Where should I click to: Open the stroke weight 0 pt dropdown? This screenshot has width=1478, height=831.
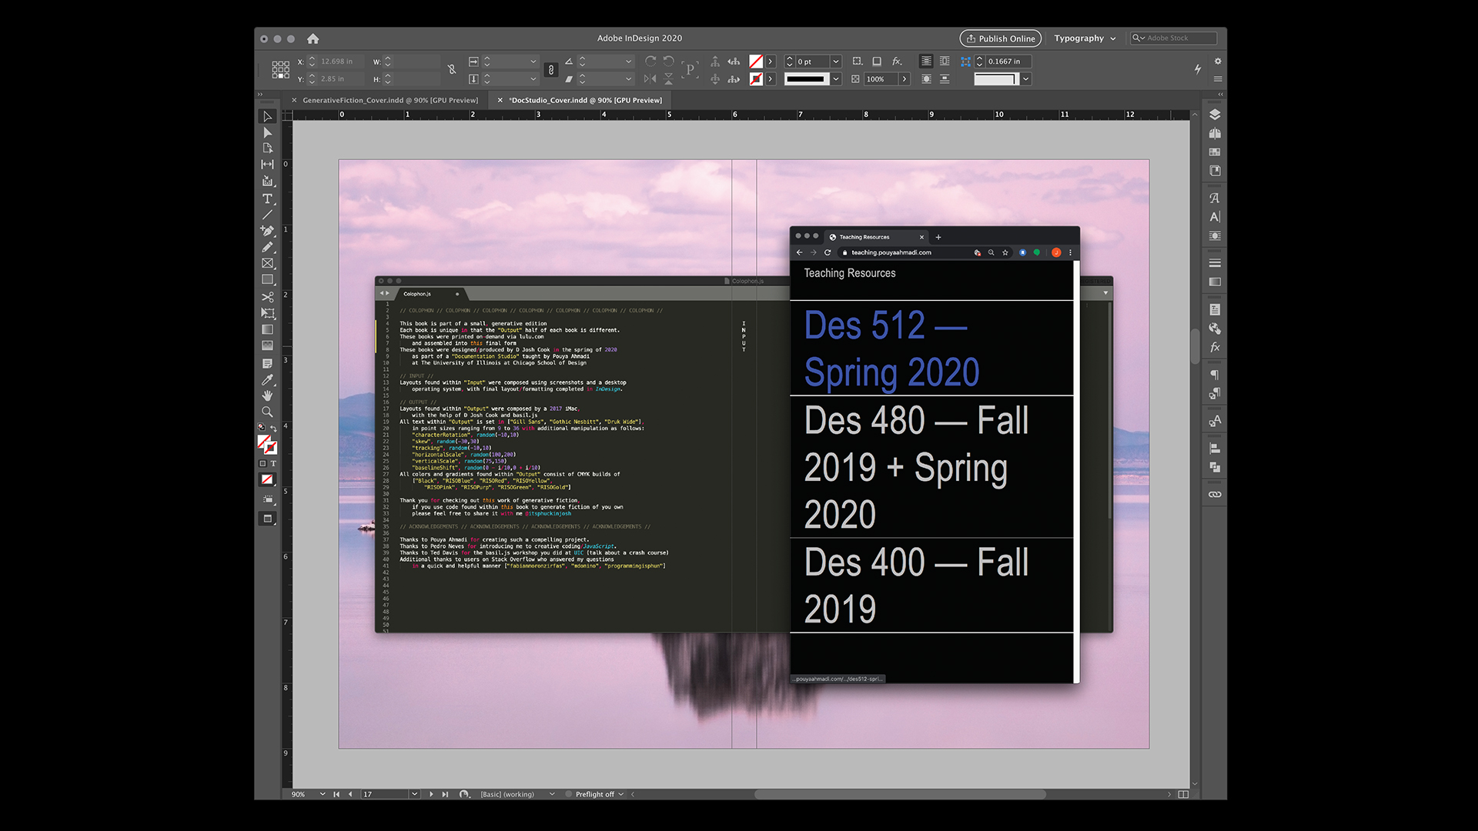tap(836, 62)
